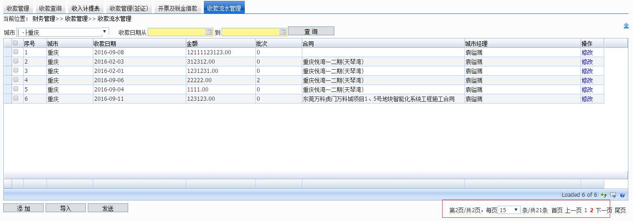Sort by the 收款日期 column header
633x221 pixels.
click(139, 43)
